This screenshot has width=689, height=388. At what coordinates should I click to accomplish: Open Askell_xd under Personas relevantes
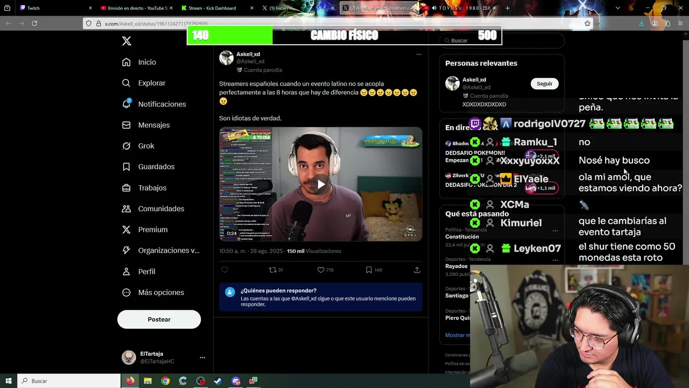click(x=474, y=80)
